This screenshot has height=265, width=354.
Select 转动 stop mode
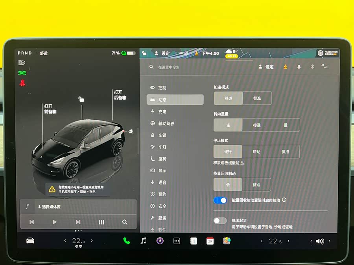coord(257,152)
